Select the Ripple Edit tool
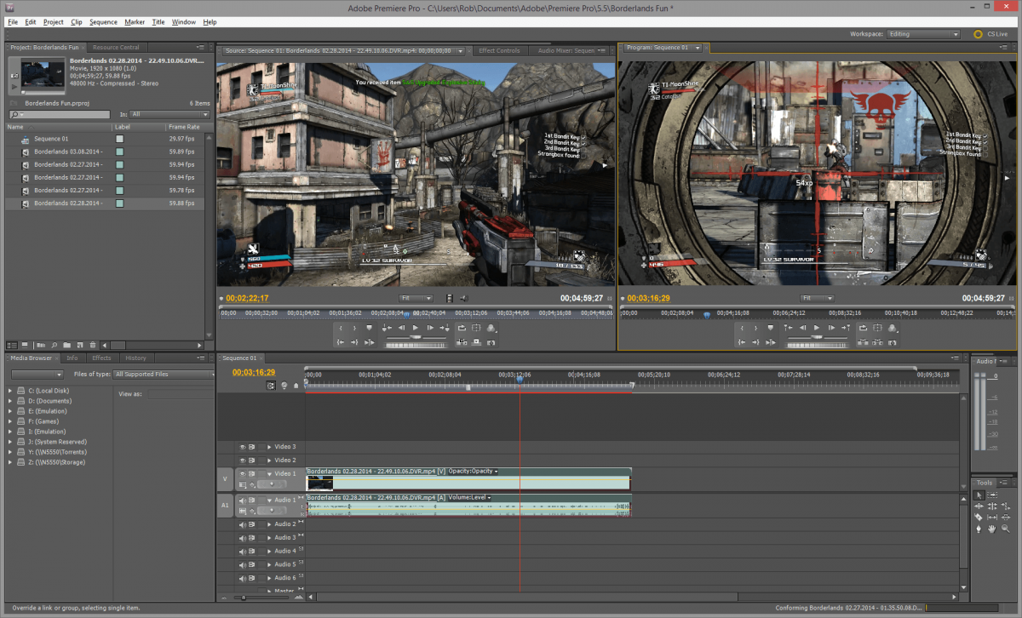 click(979, 506)
